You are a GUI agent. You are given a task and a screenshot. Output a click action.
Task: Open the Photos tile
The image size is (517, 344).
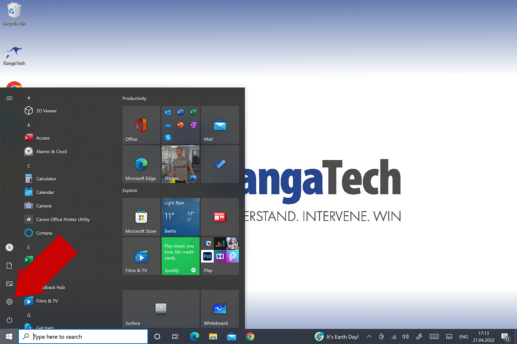click(181, 164)
